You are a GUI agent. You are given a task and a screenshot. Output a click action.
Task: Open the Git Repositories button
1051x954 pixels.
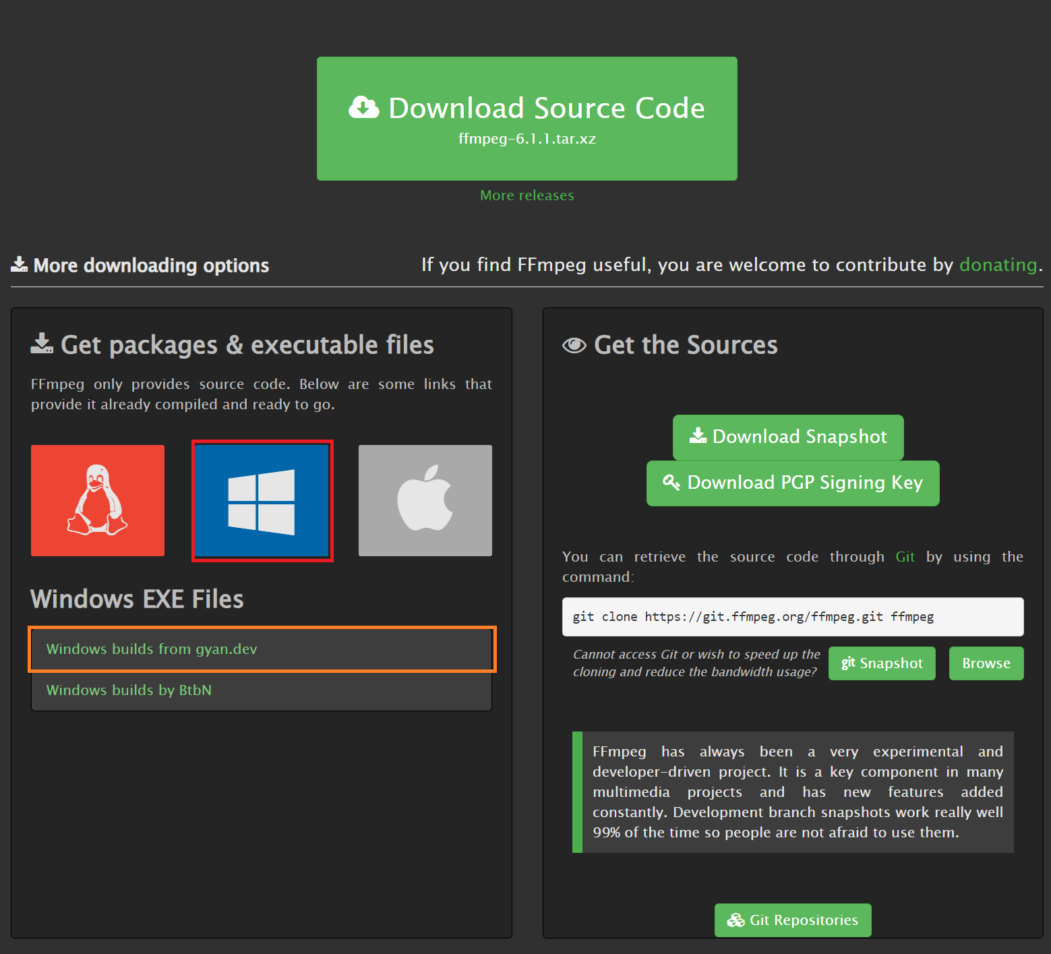coord(793,920)
